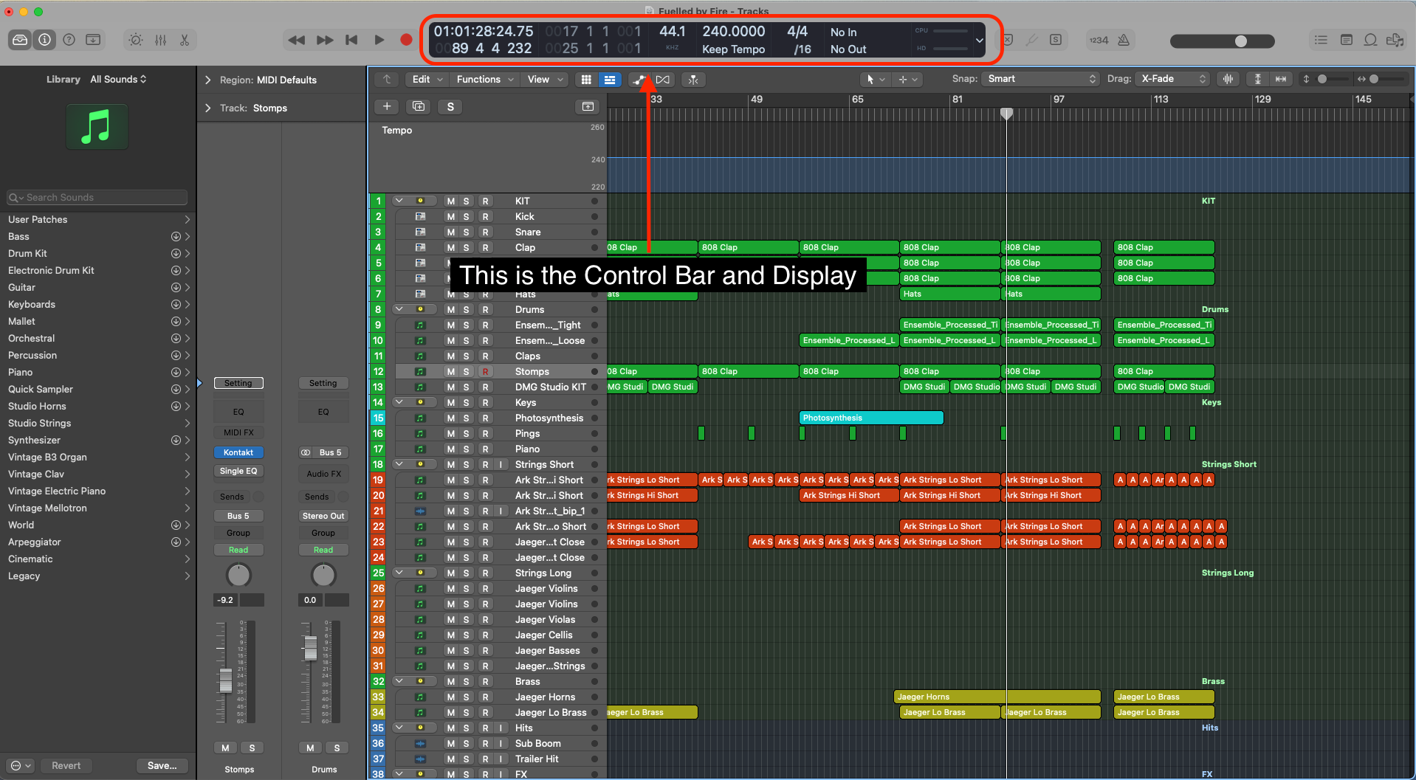
Task: Open the Loop Browser icon
Action: coord(1370,40)
